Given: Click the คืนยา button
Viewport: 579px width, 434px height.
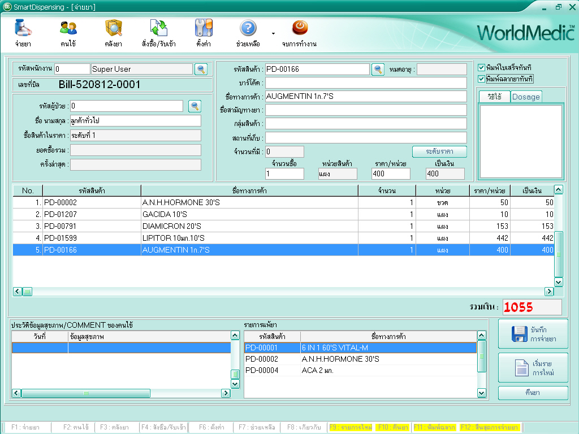Looking at the screenshot, I should (533, 393).
